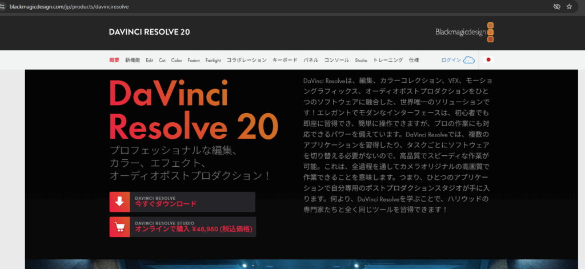Open the コラボレーション tab
Image resolution: width=585 pixels, height=269 pixels.
[x=247, y=60]
